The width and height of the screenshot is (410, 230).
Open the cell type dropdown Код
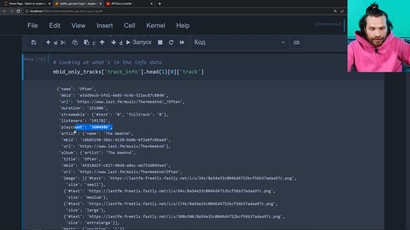point(239,42)
